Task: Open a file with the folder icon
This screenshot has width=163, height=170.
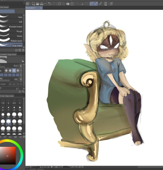Action: pos(37,4)
